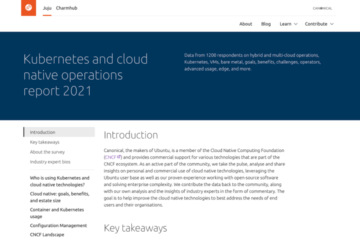360x238 pixels.
Task: Click the external link icon beside CNCF
Action: tap(118, 157)
